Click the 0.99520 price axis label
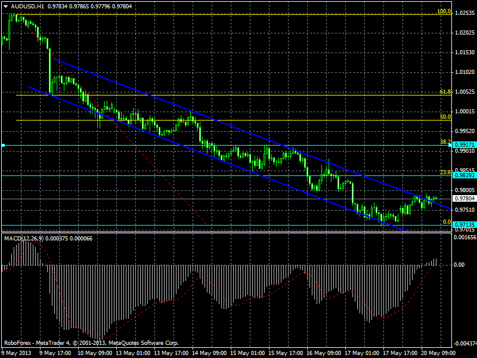The image size is (477, 358). [465, 131]
